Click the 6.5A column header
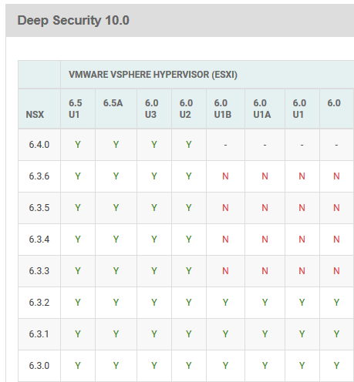Image resolution: width=354 pixels, height=382 pixels. click(113, 103)
